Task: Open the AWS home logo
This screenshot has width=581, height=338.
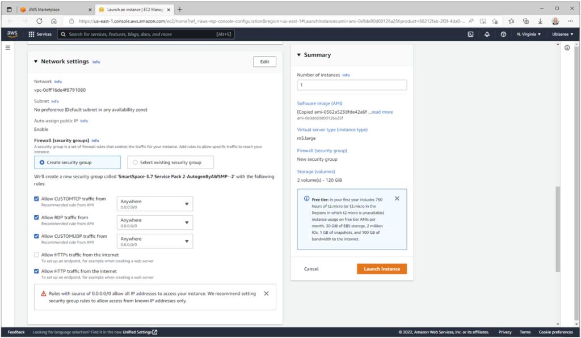Action: pyautogui.click(x=12, y=34)
